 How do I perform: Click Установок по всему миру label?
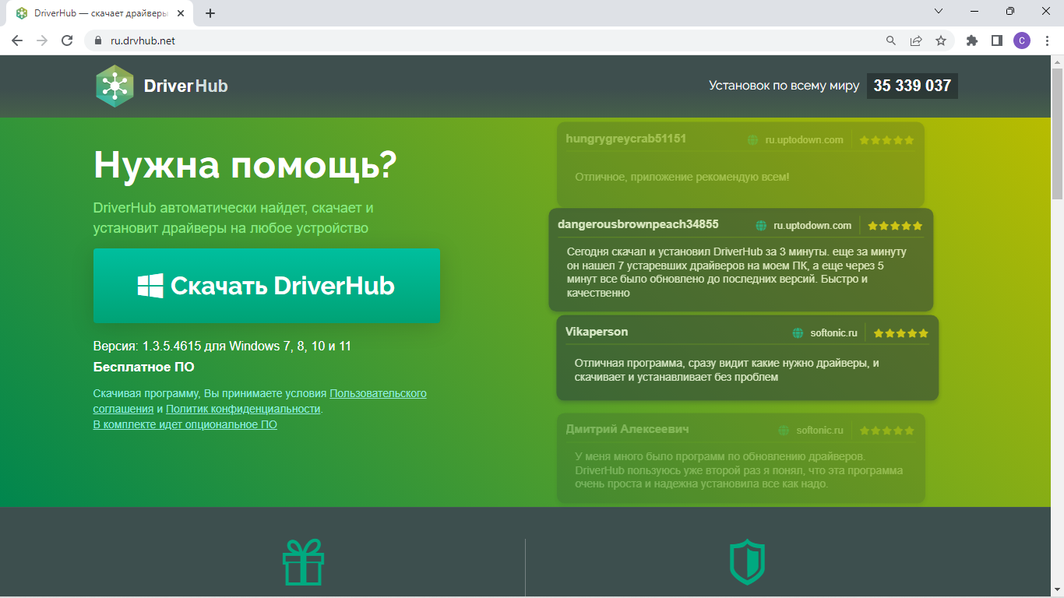click(x=784, y=86)
